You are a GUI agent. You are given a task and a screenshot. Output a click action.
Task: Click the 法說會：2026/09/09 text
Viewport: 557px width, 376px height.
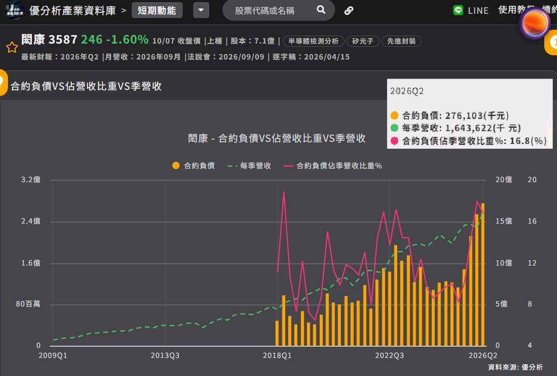pyautogui.click(x=226, y=57)
